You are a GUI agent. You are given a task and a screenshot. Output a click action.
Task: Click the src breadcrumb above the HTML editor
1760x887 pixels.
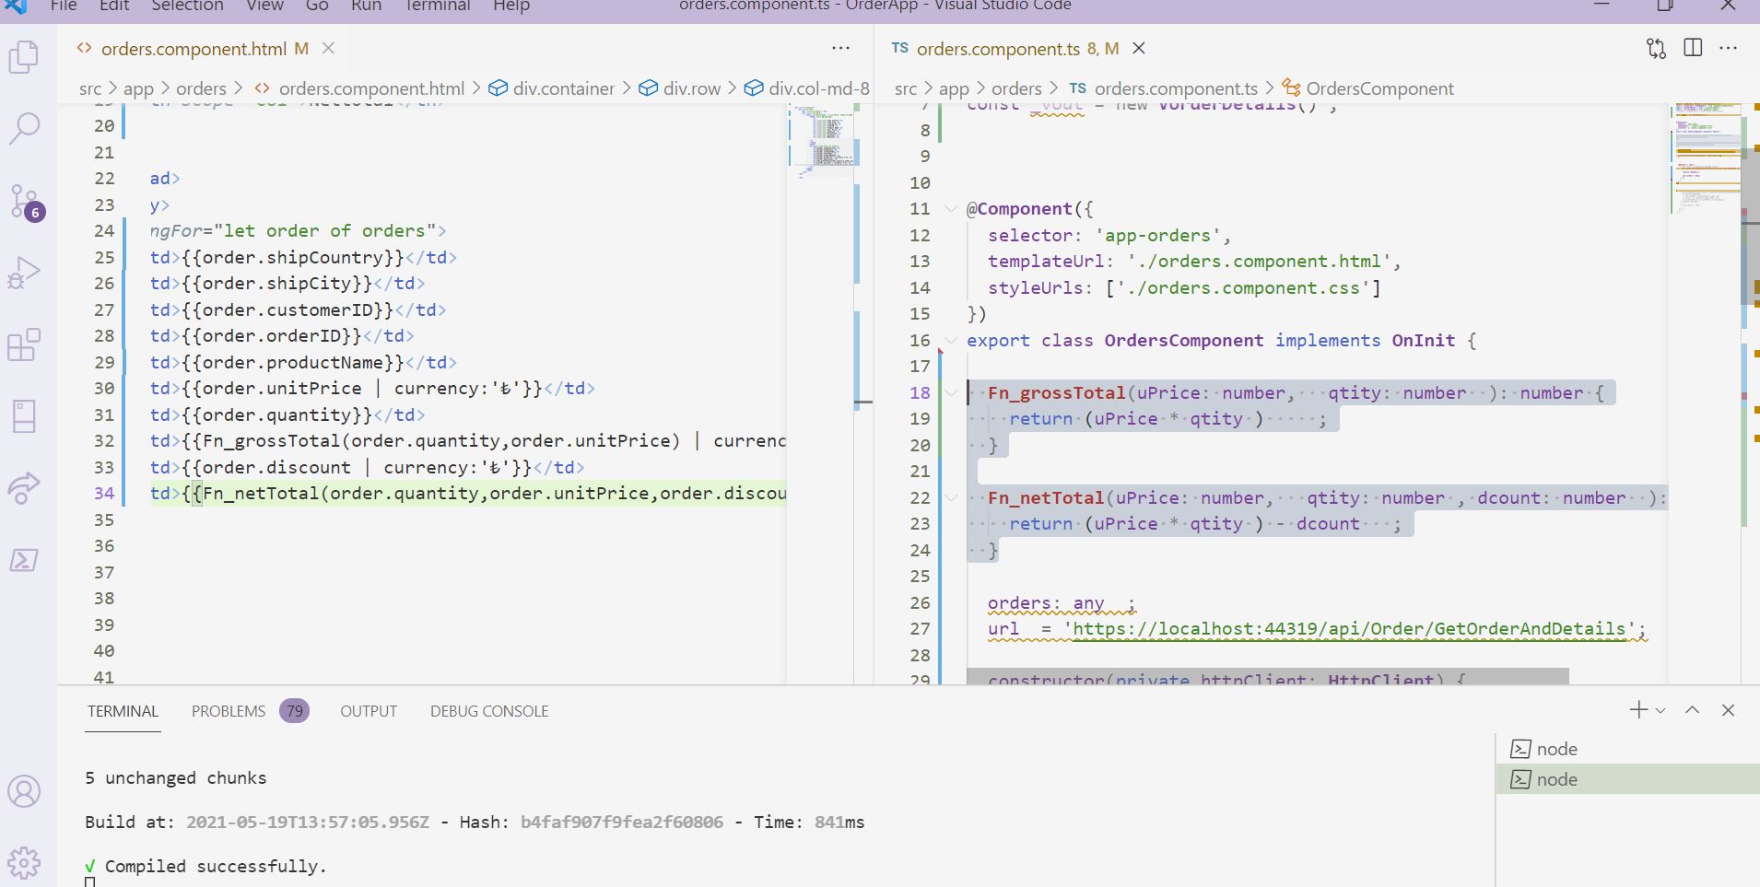90,88
